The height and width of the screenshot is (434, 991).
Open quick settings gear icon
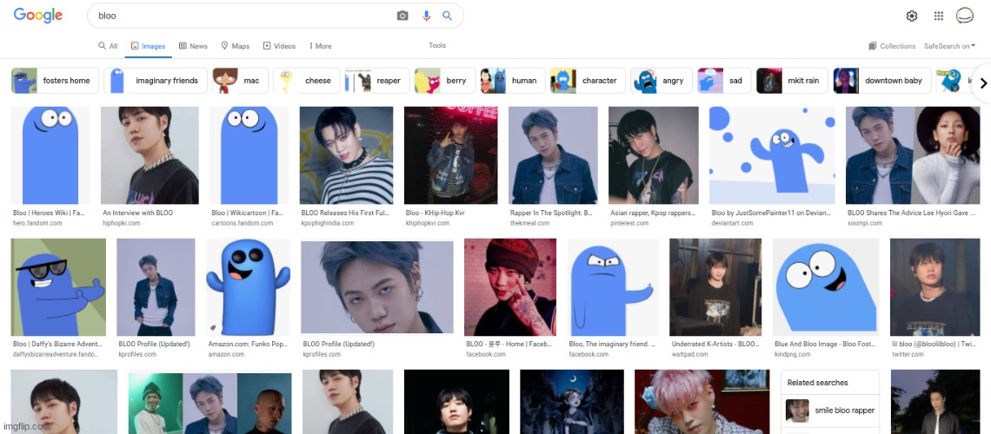911,16
